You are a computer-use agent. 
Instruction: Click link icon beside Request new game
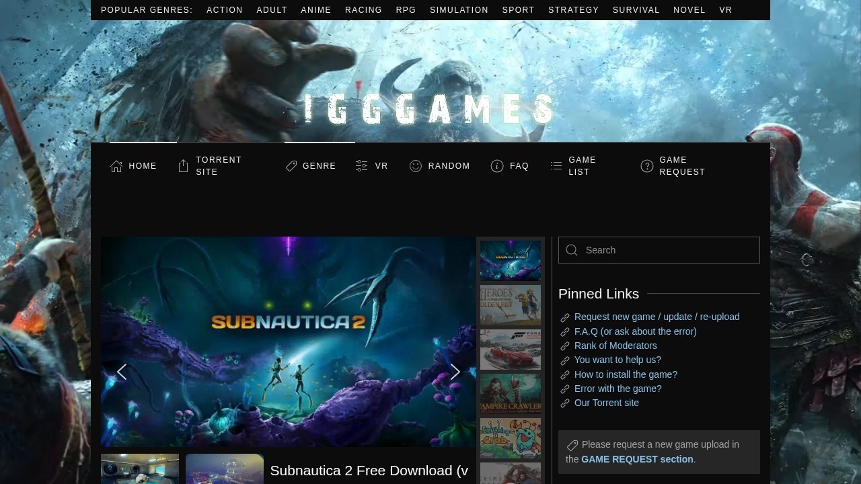(x=565, y=317)
